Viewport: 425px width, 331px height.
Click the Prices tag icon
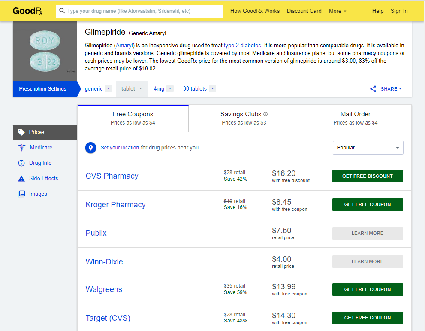click(21, 132)
